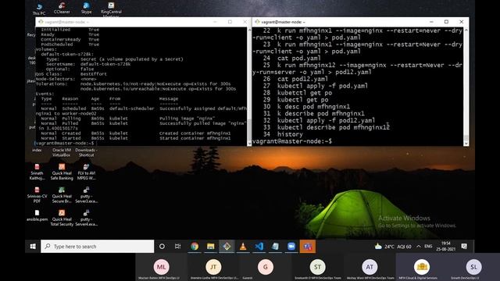Viewport: 500px width, 281px height.
Task: Minimize the right vagrant@master-node terminal
Action: (x=431, y=22)
